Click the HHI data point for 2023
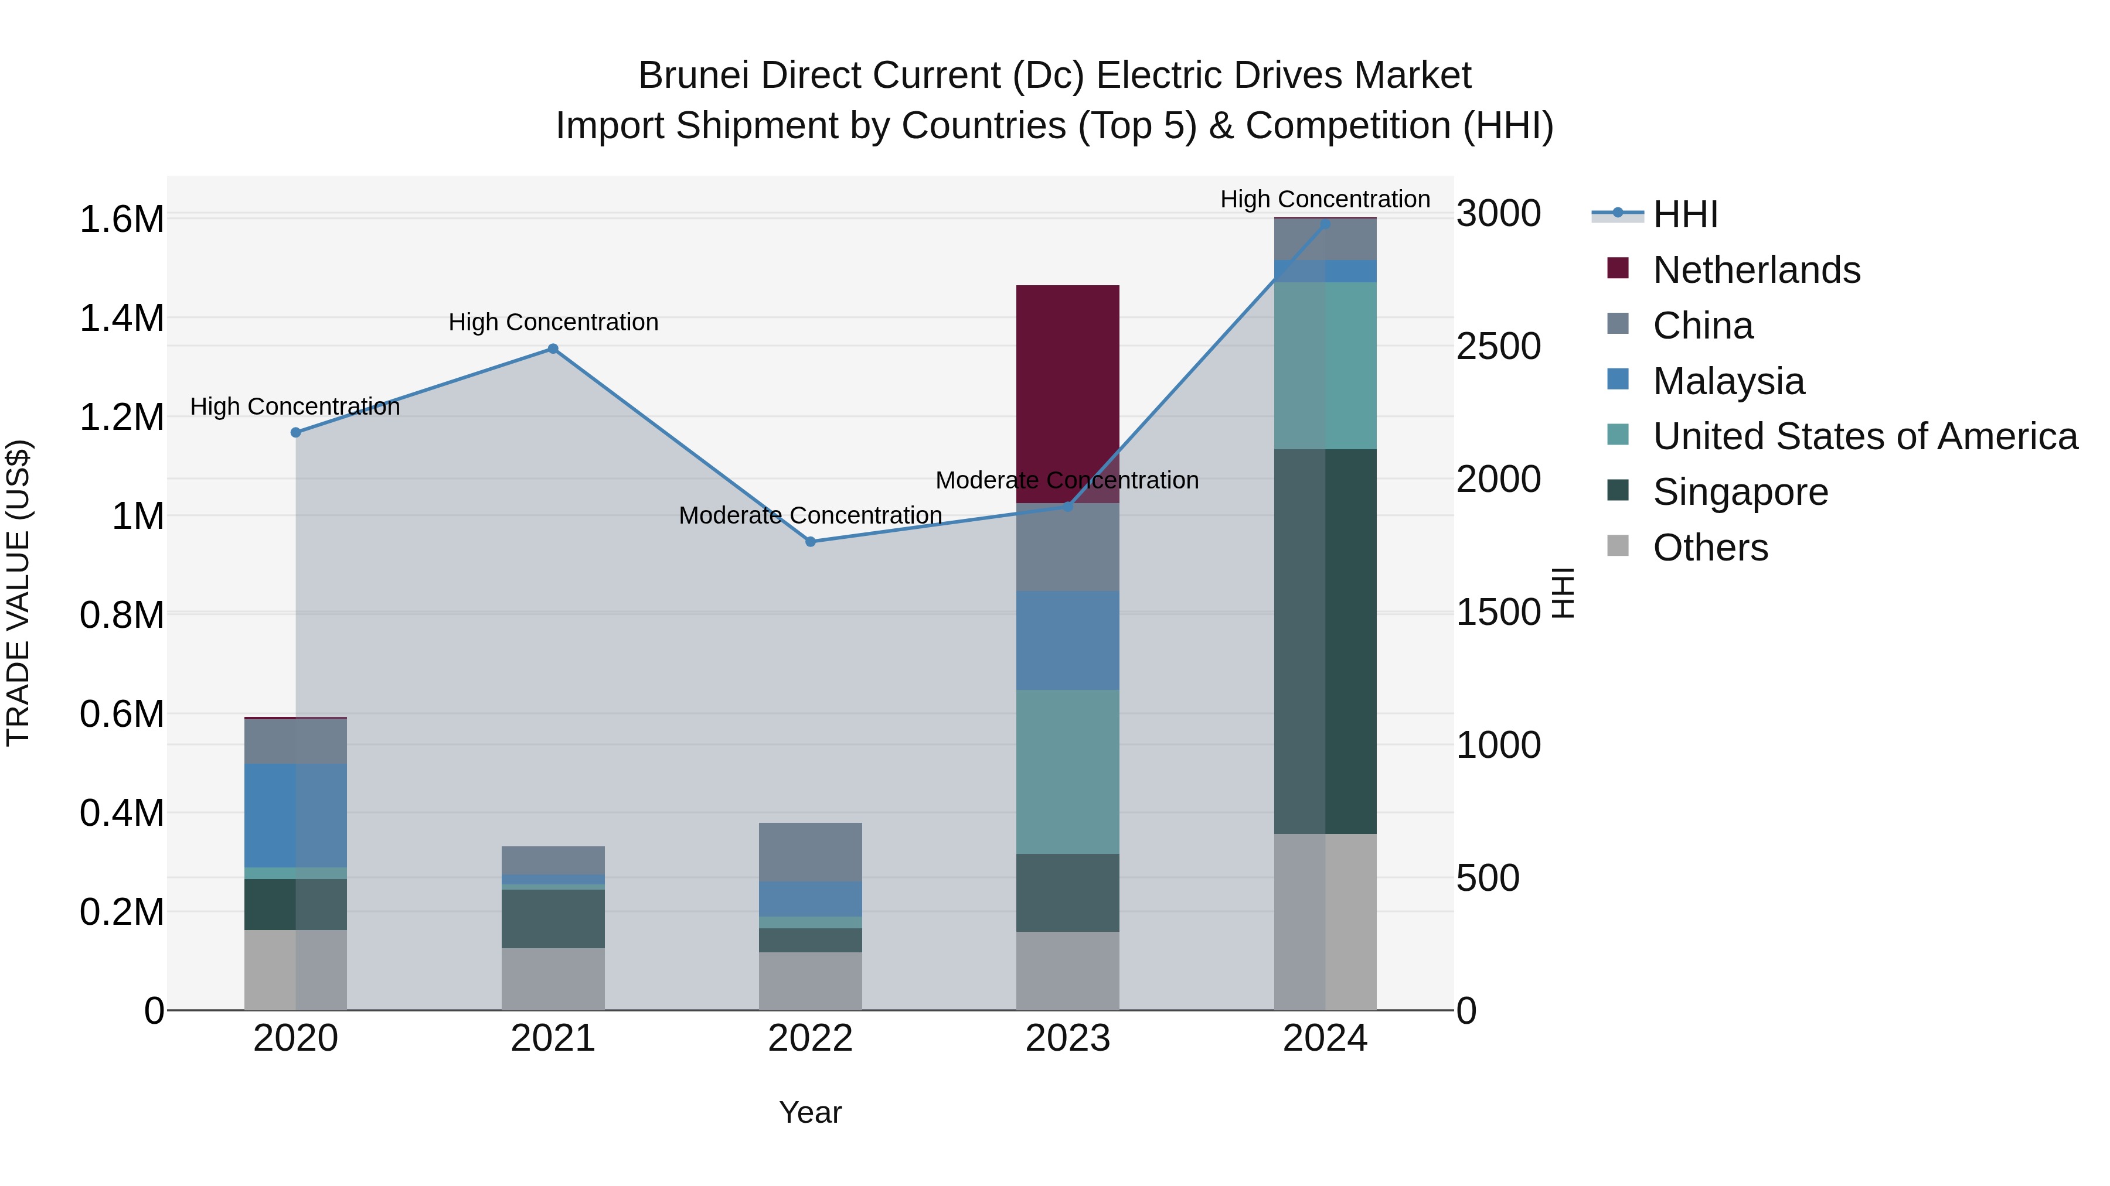The height and width of the screenshot is (1186, 2110). (x=1067, y=507)
